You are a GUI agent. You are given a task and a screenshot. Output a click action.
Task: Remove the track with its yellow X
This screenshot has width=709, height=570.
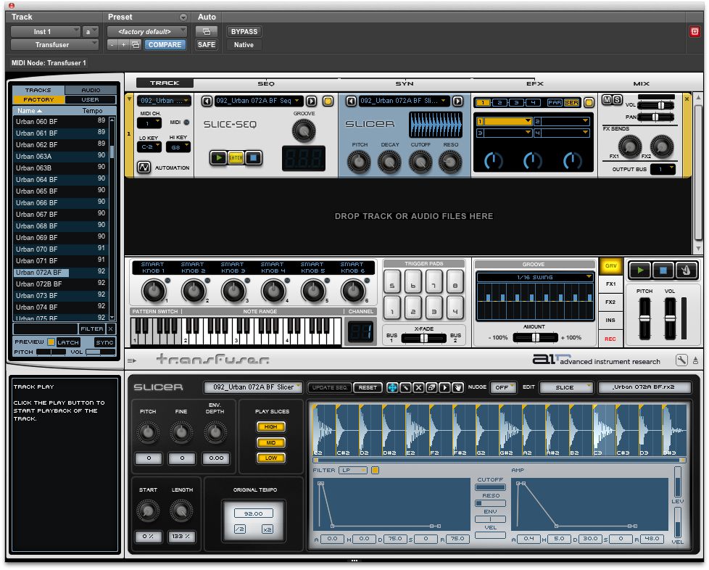(x=687, y=99)
